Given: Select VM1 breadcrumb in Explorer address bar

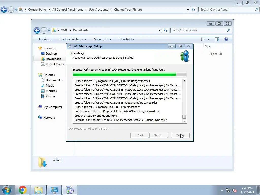Looking at the screenshot, I should tap(64, 30).
